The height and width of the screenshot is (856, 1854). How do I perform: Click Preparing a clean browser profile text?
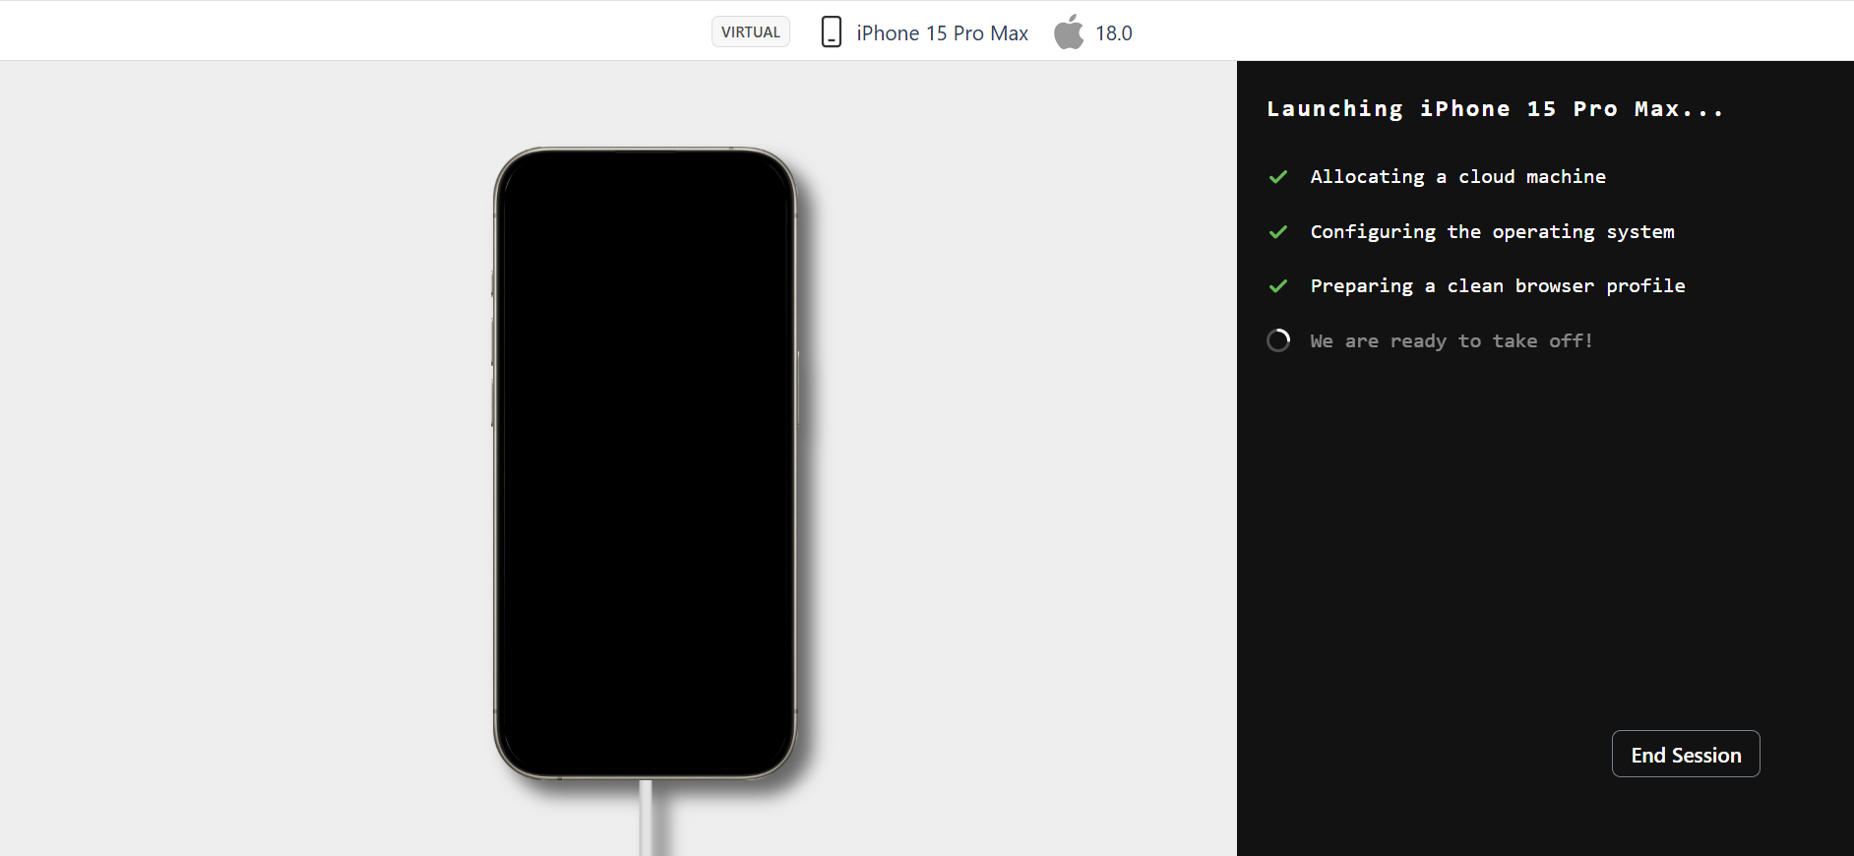(1498, 286)
